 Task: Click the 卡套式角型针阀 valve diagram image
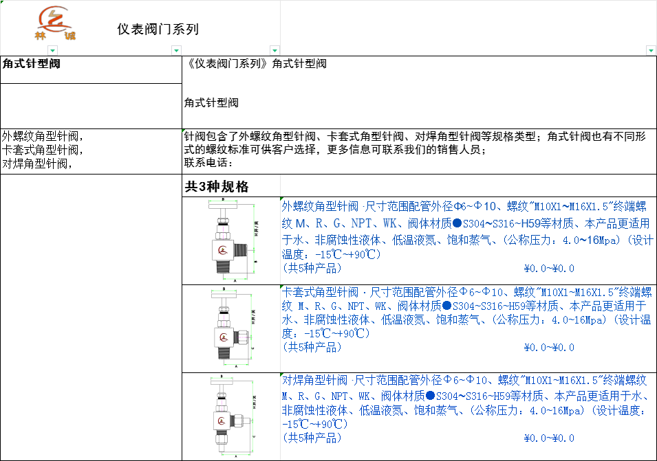[231, 328]
